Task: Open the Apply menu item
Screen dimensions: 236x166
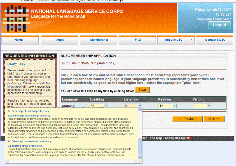Action: 59,40
